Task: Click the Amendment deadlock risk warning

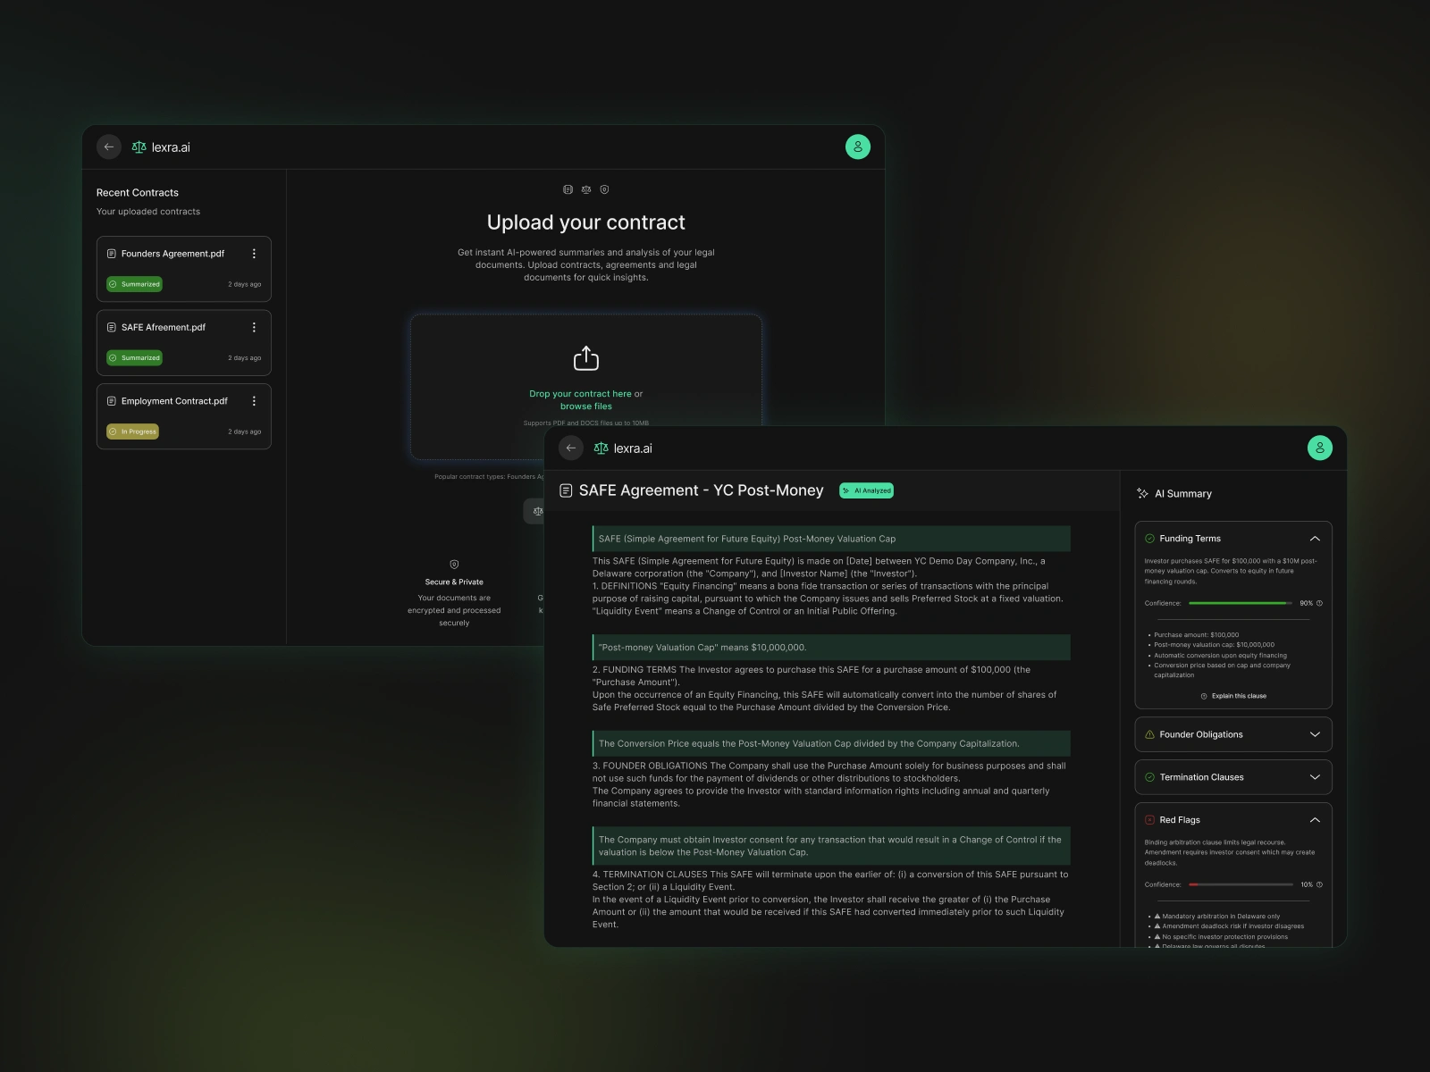Action: pyautogui.click(x=1229, y=926)
